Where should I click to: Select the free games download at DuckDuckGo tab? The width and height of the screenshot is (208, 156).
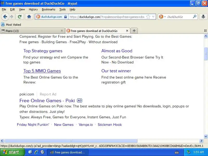click(98, 31)
